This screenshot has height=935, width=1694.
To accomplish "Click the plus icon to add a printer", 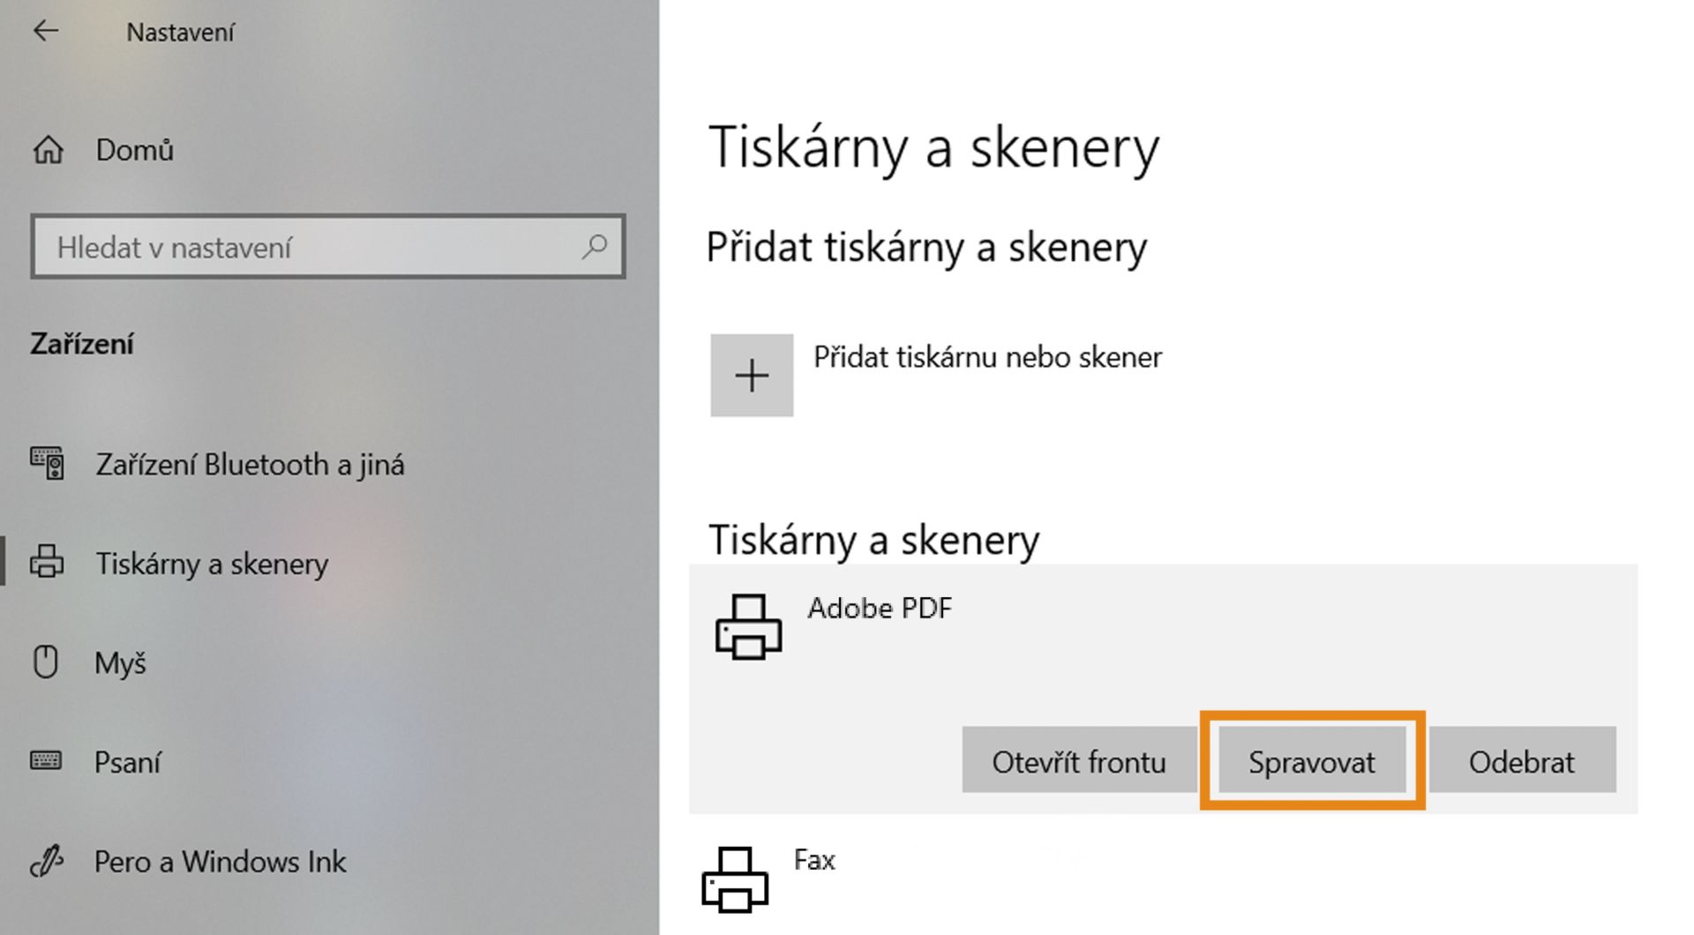I will coord(751,375).
